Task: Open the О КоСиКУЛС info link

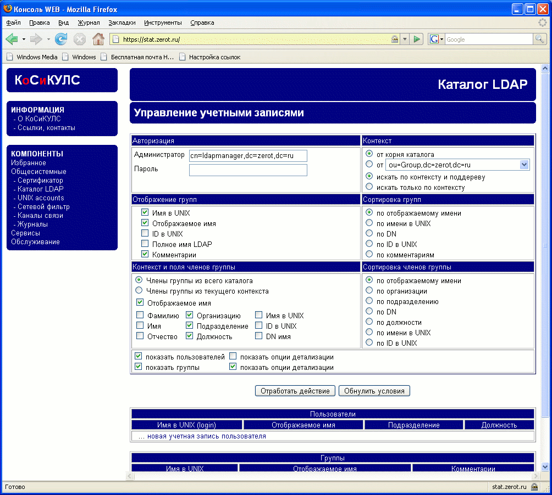Action: pos(39,119)
